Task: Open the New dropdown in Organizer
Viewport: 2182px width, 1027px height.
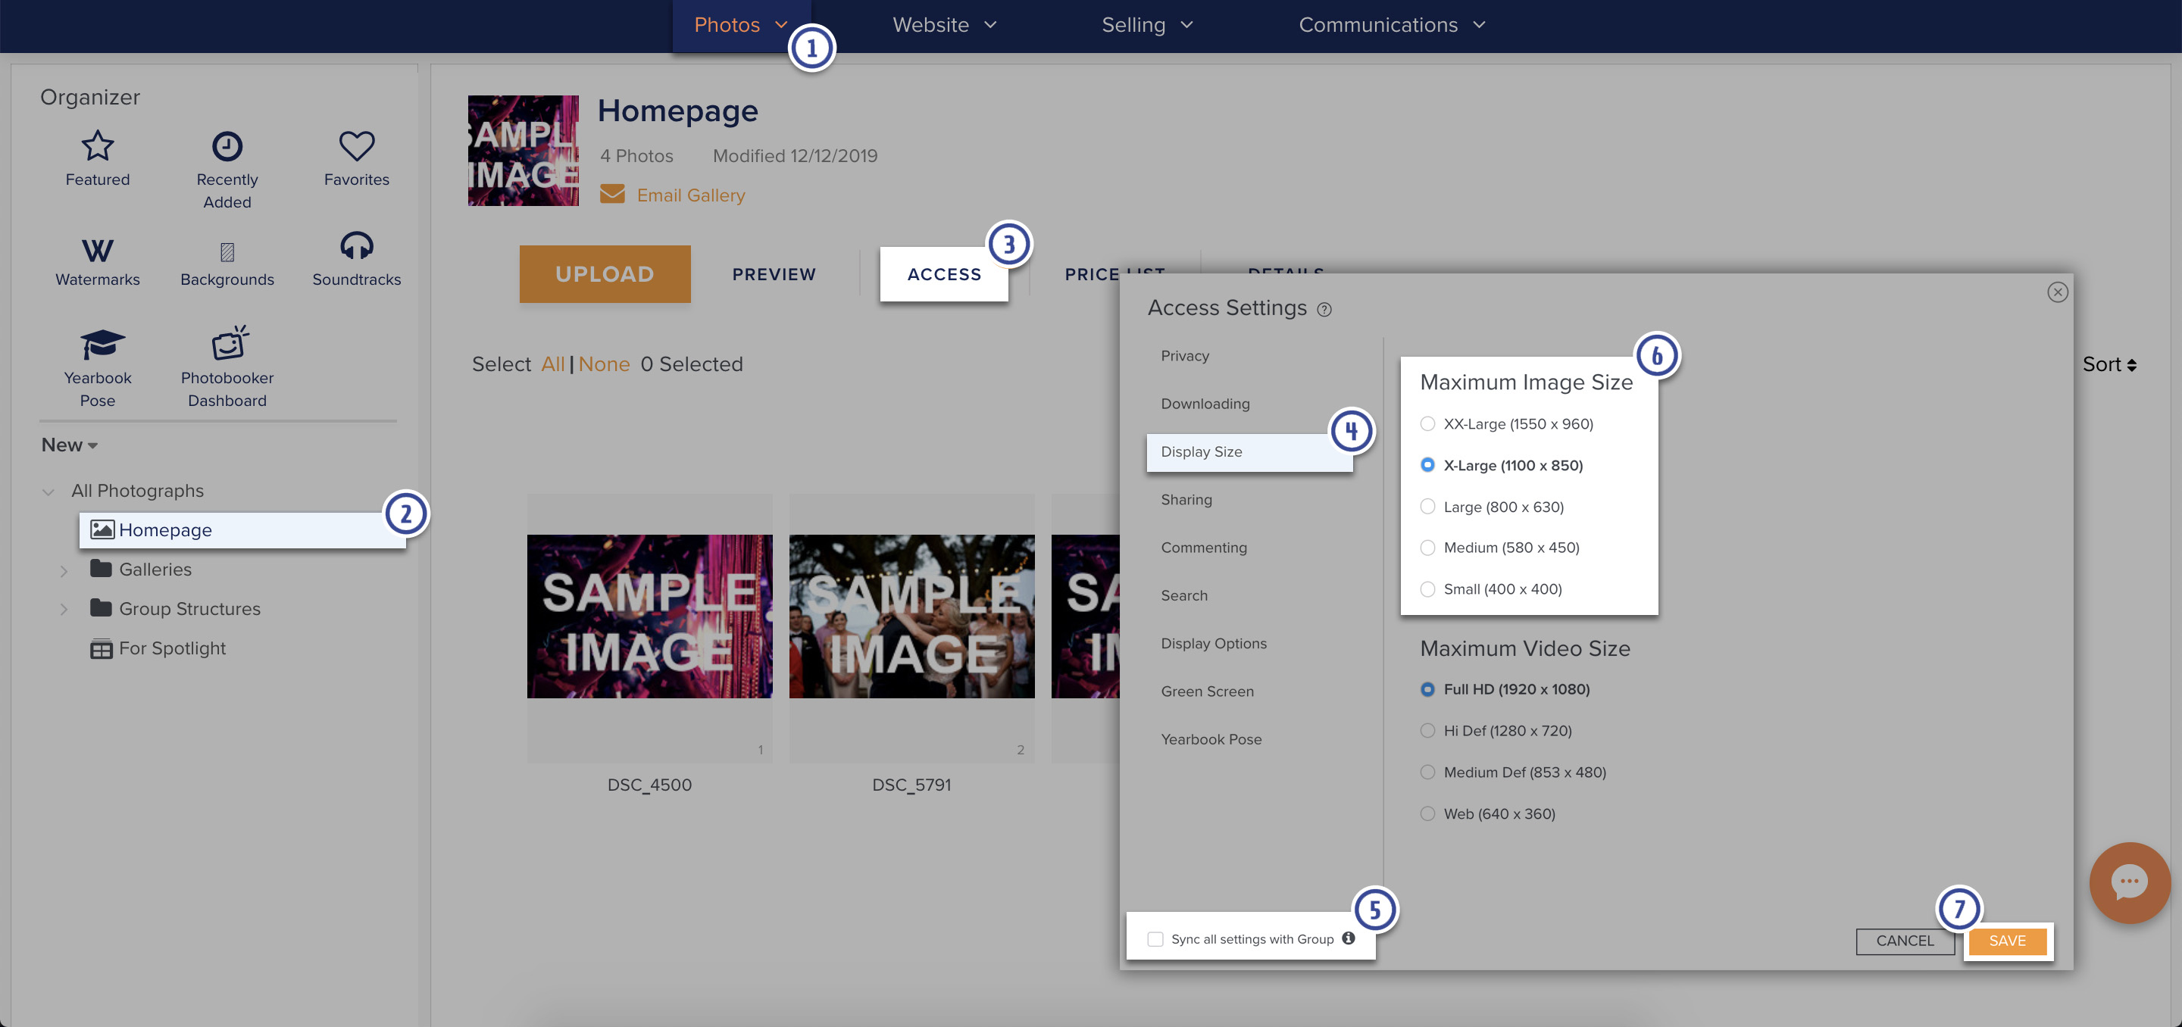Action: click(69, 445)
